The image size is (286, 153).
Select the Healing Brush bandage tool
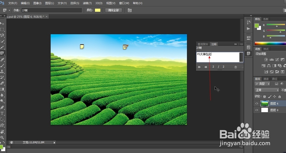pos(2,60)
